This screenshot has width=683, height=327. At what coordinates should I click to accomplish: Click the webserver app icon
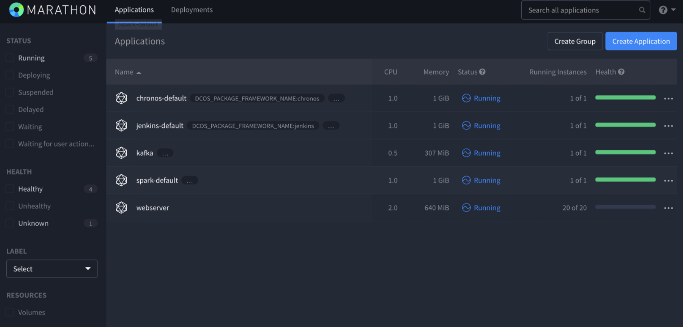(x=121, y=208)
